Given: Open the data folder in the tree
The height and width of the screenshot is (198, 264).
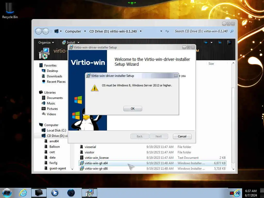Looking at the screenshot, I should [x=52, y=158].
